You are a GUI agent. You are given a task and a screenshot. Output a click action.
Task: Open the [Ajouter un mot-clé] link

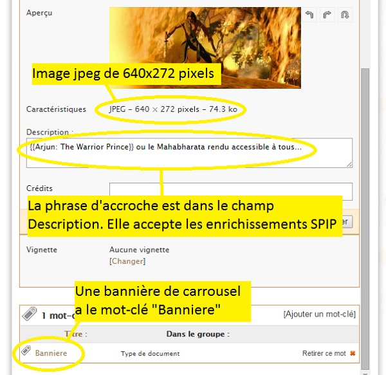(x=320, y=315)
